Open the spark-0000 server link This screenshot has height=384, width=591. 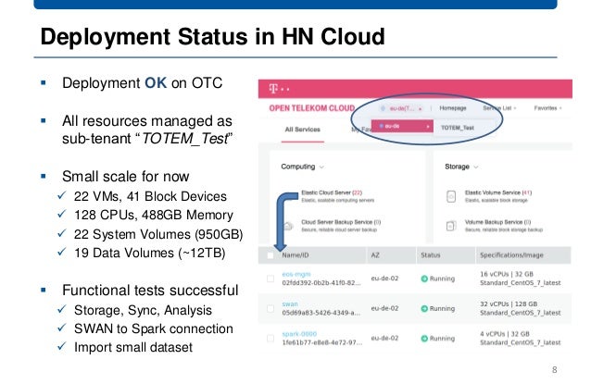pos(299,333)
